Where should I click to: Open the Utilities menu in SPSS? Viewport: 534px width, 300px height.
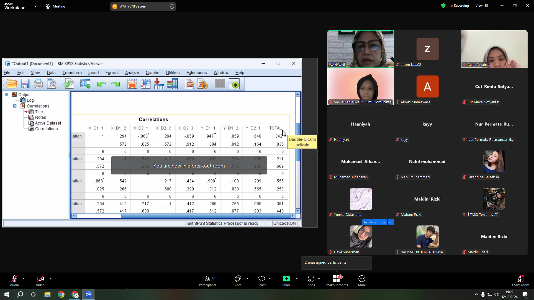pyautogui.click(x=173, y=73)
